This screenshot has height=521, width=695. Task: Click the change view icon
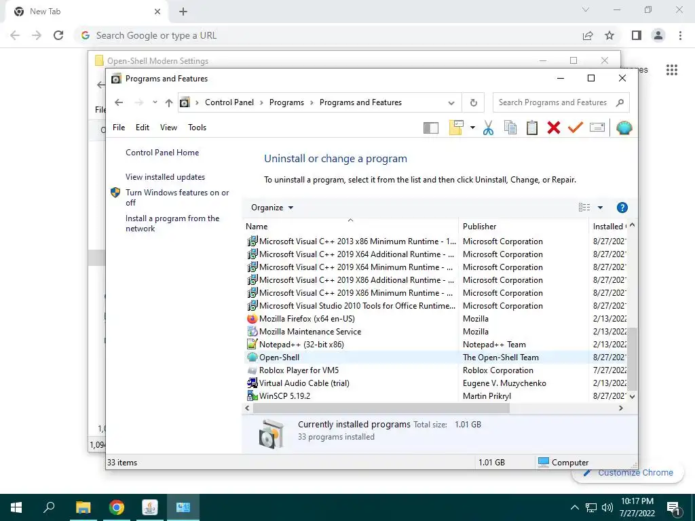(x=584, y=208)
